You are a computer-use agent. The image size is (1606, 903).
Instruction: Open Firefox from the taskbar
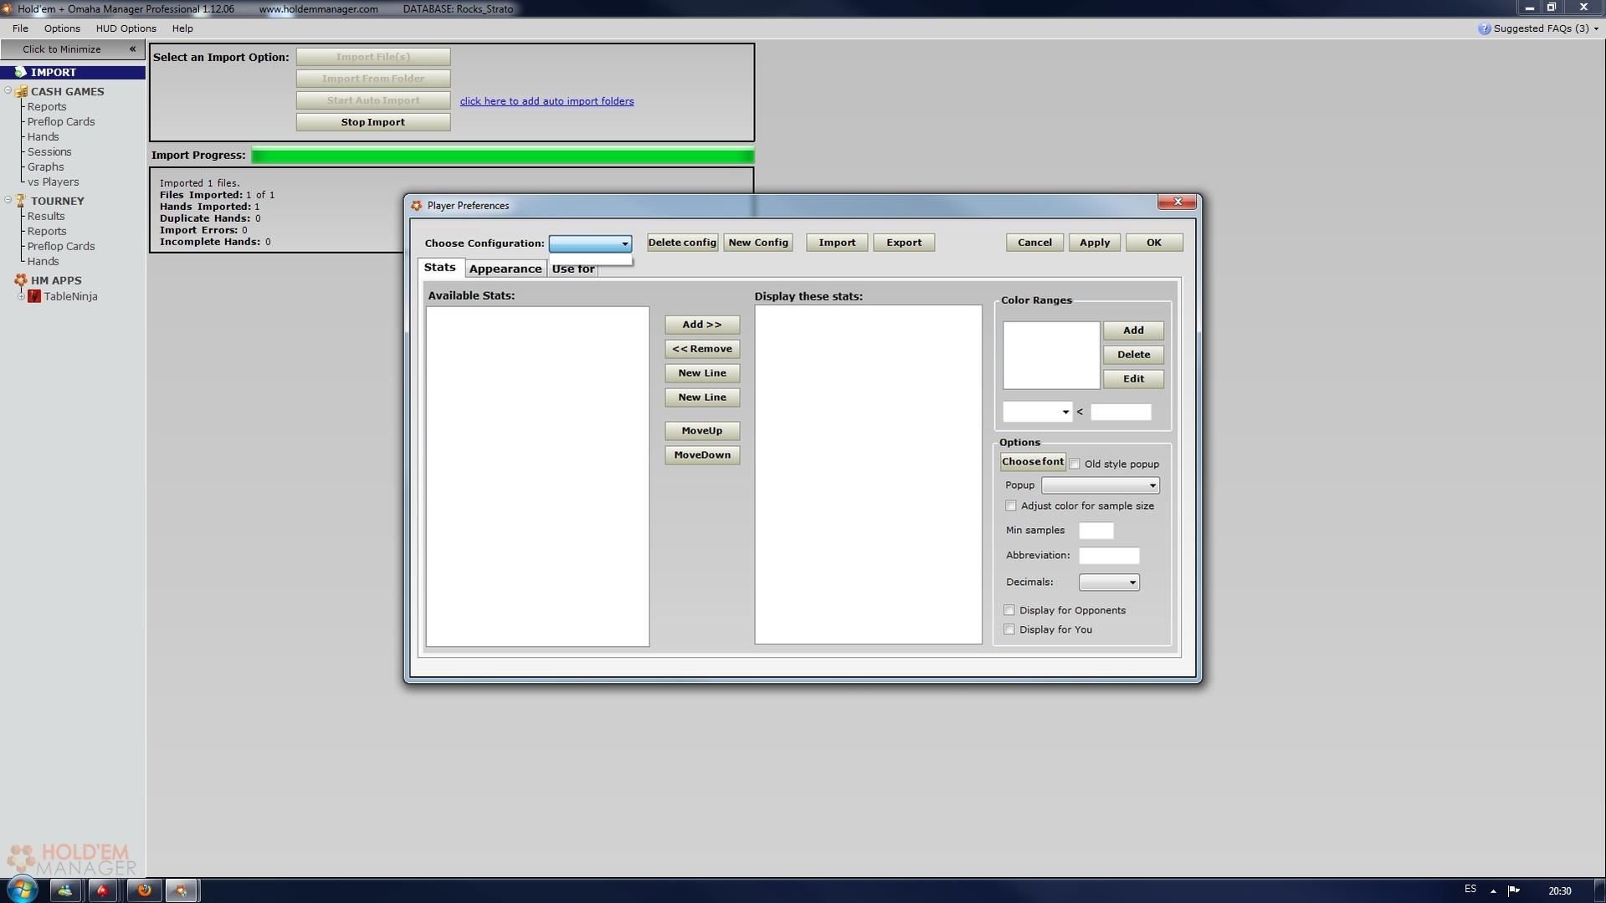(x=144, y=890)
